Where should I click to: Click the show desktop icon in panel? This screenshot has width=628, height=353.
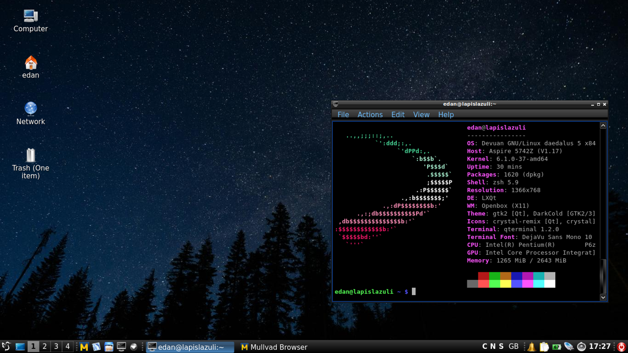coord(20,347)
